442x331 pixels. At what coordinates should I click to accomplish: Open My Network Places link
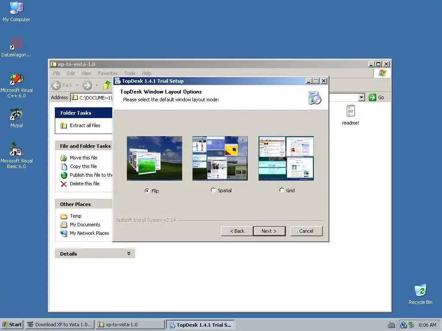pyautogui.click(x=89, y=233)
